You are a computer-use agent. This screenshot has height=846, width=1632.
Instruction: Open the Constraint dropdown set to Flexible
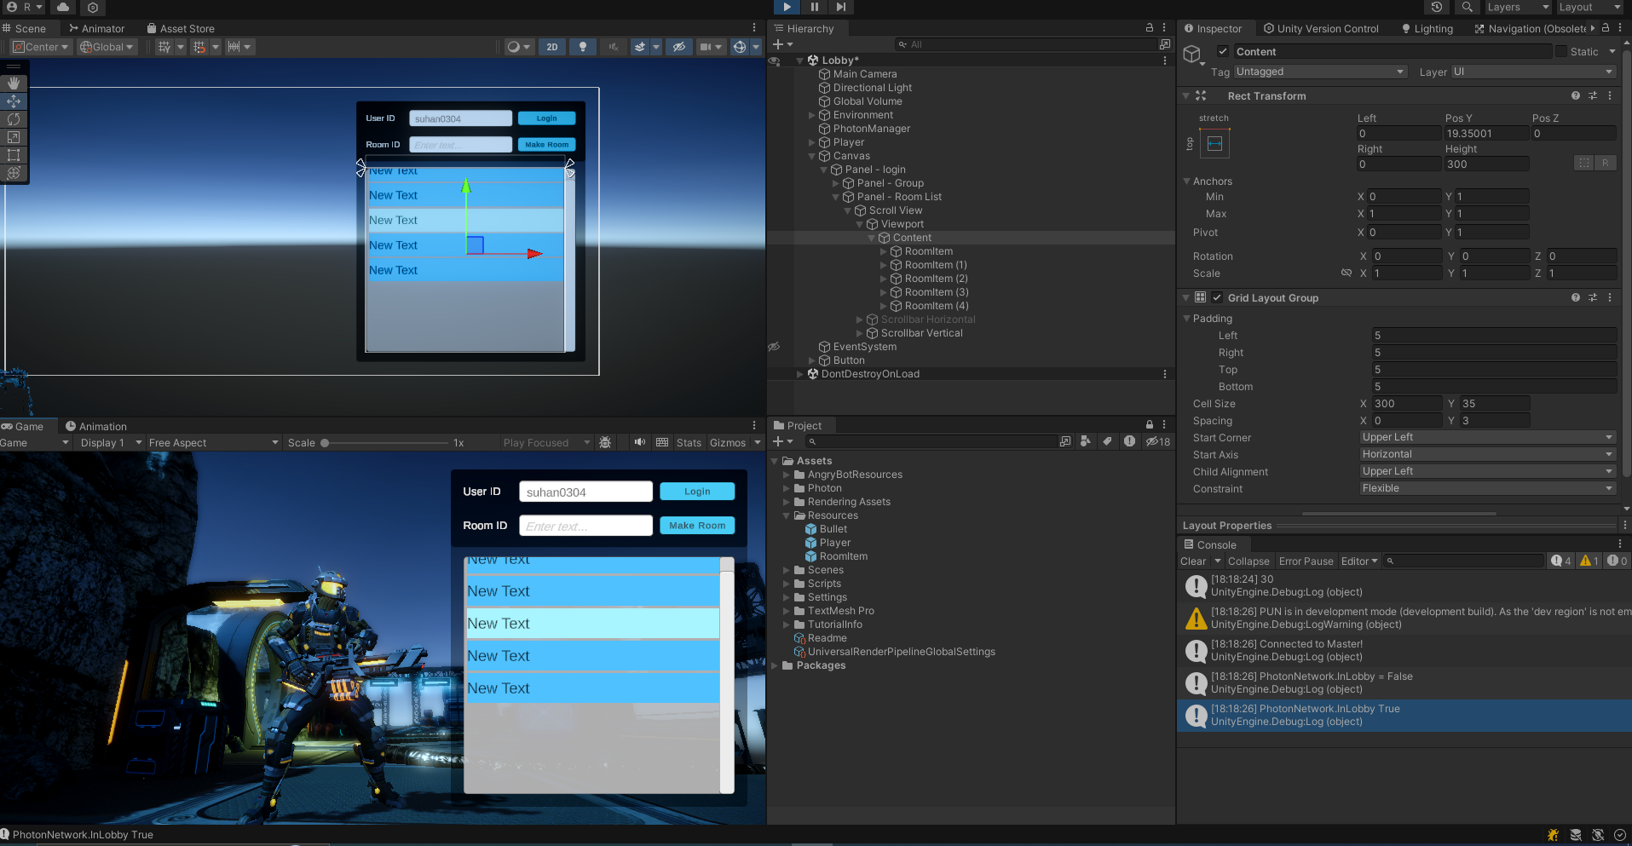click(1487, 489)
